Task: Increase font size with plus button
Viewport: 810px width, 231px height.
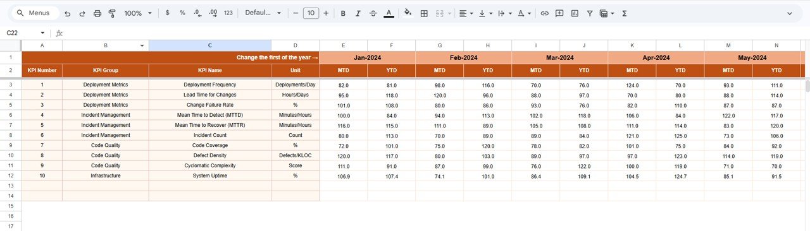Action: (326, 13)
